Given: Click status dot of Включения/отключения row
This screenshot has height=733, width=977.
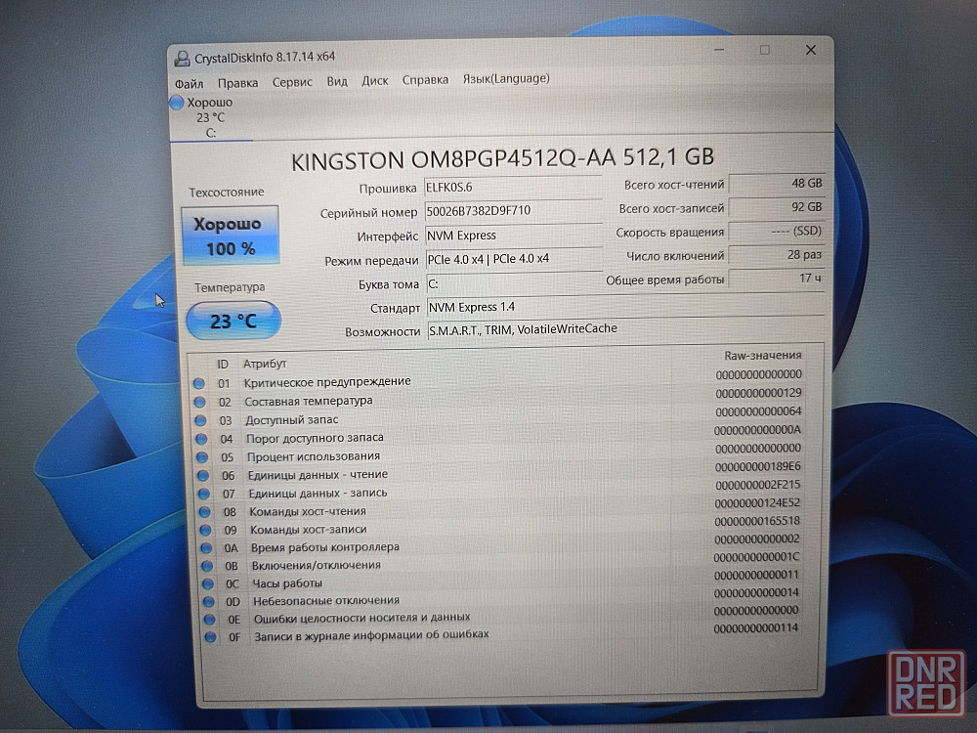Looking at the screenshot, I should pyautogui.click(x=207, y=567).
